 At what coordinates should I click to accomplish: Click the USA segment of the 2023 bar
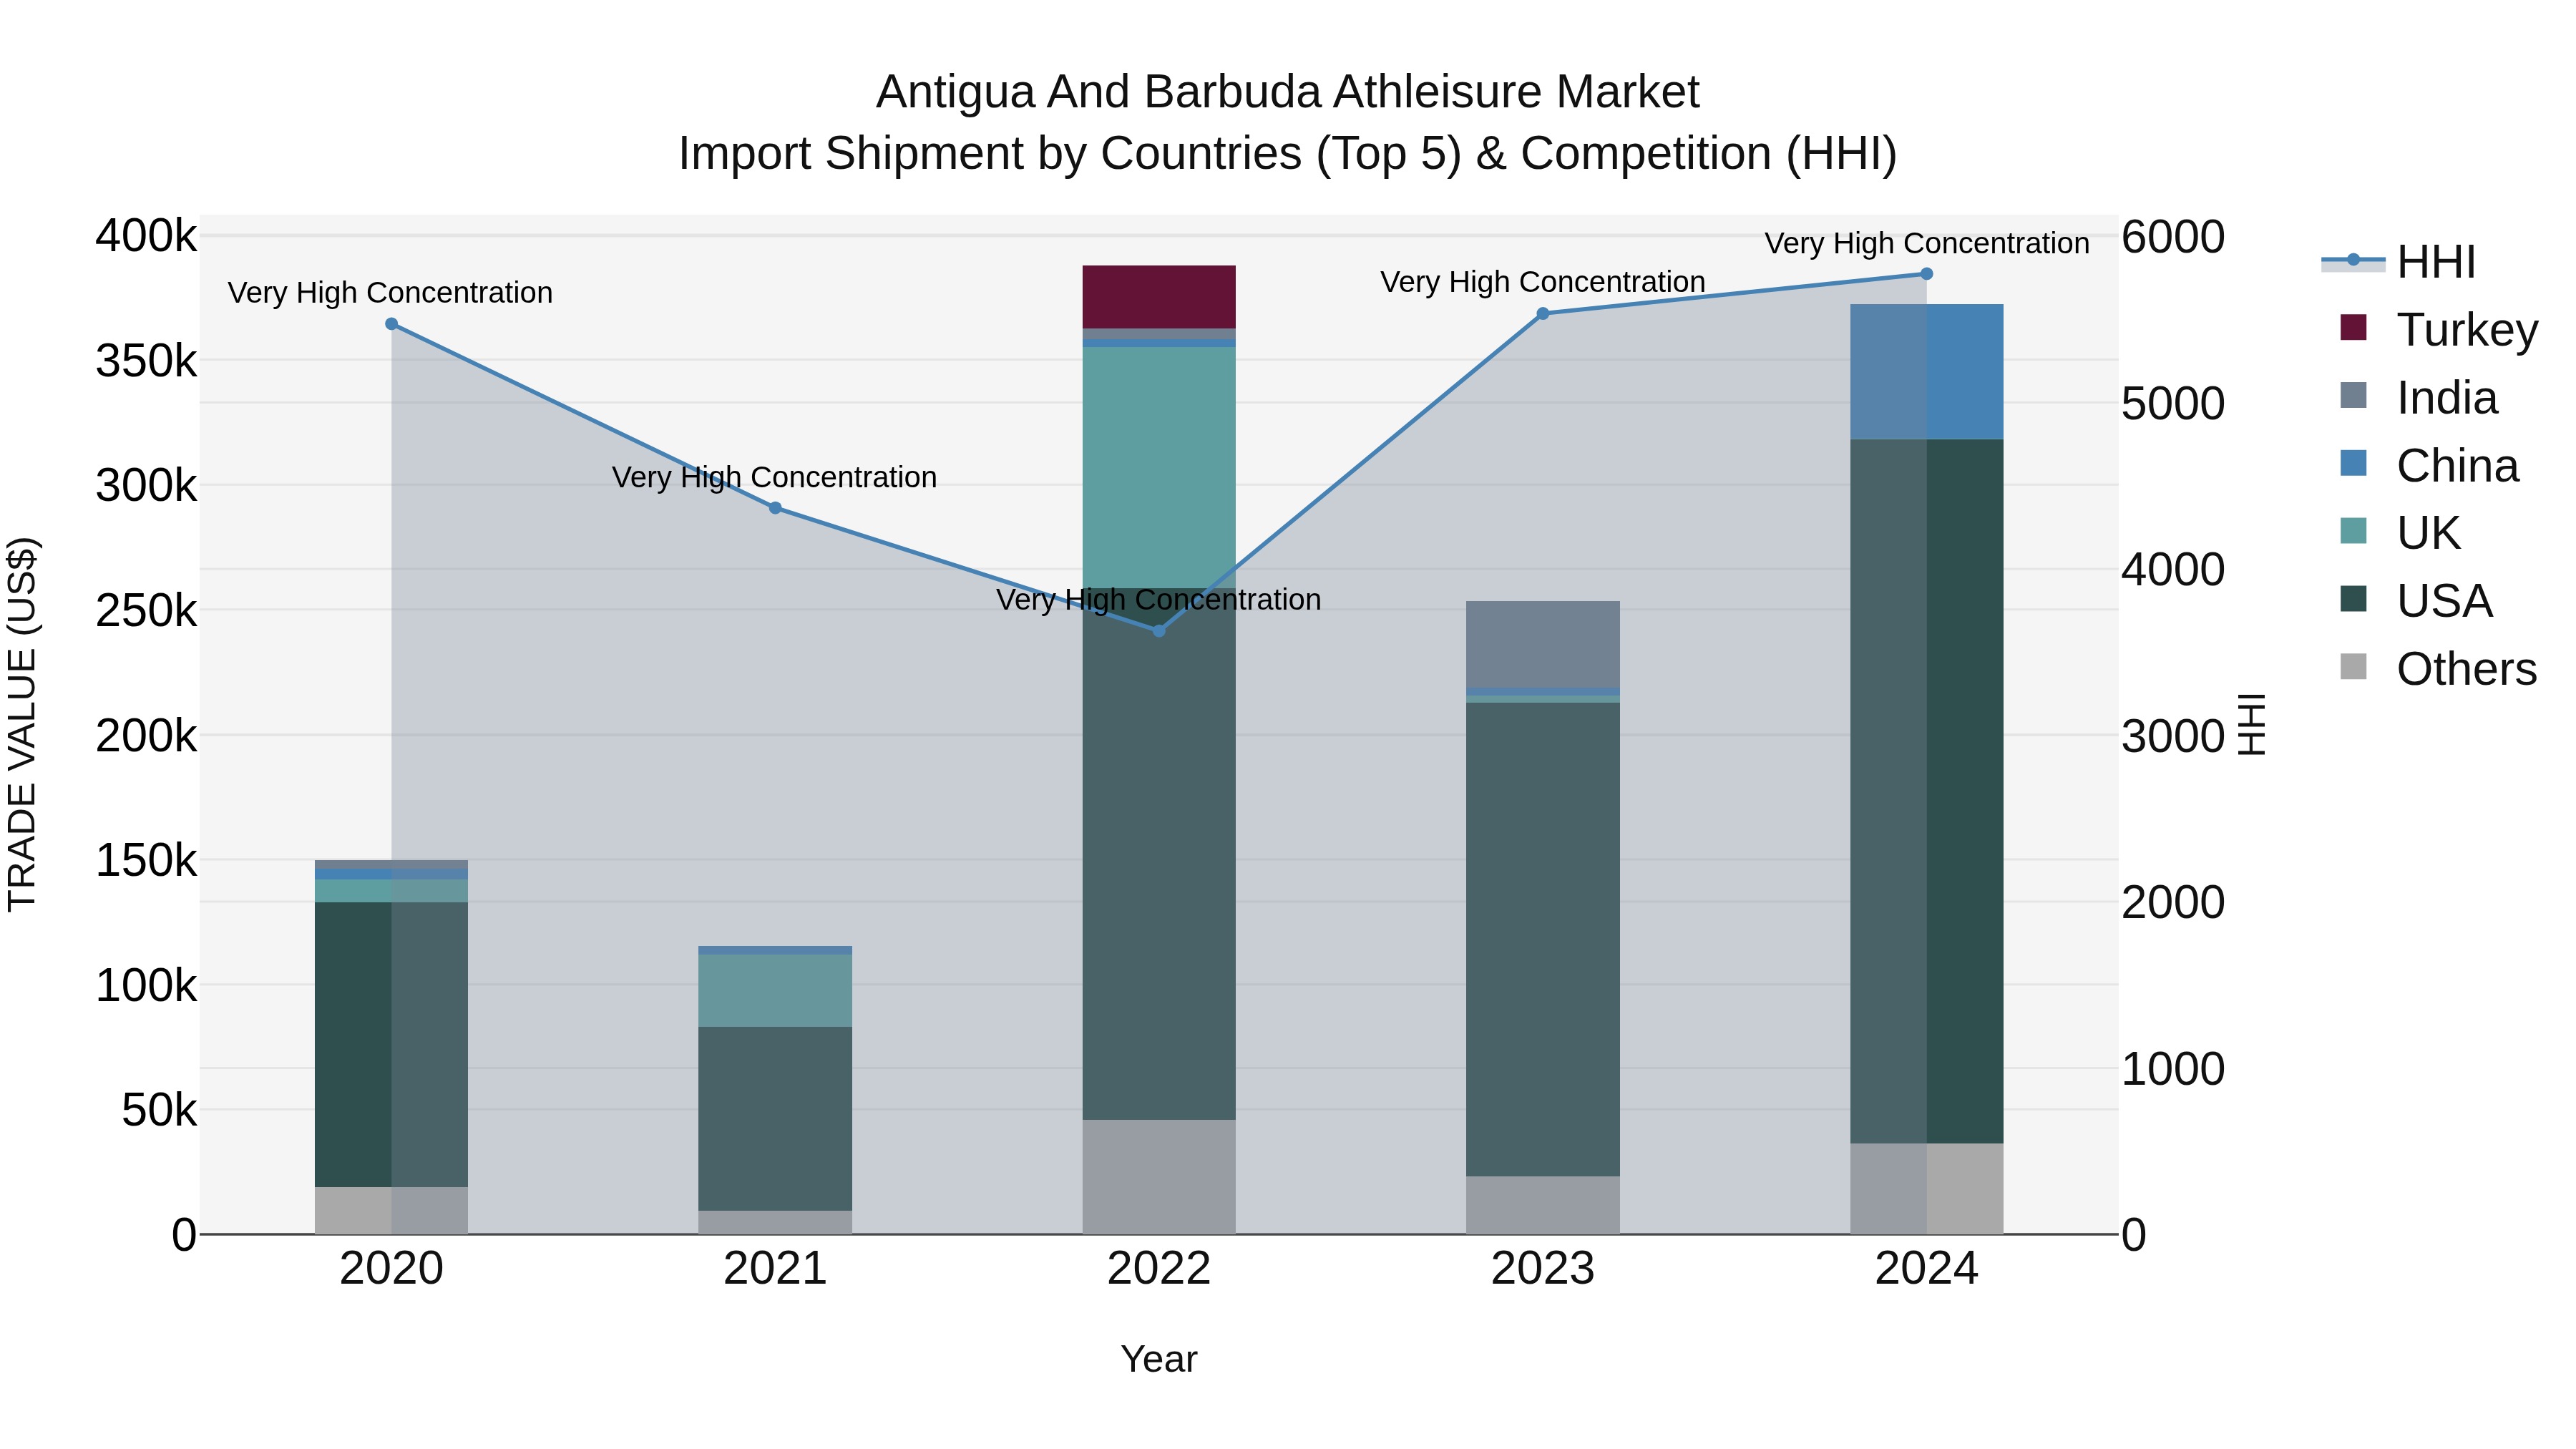1543,939
